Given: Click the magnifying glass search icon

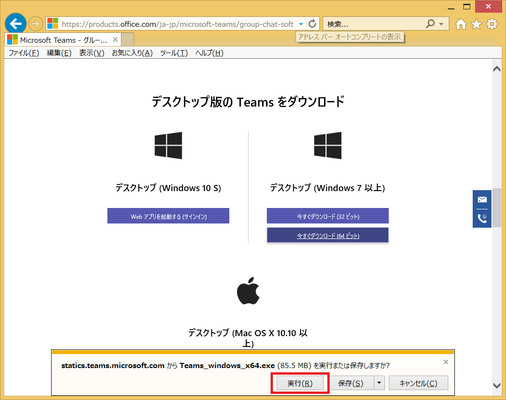Looking at the screenshot, I should (x=430, y=23).
